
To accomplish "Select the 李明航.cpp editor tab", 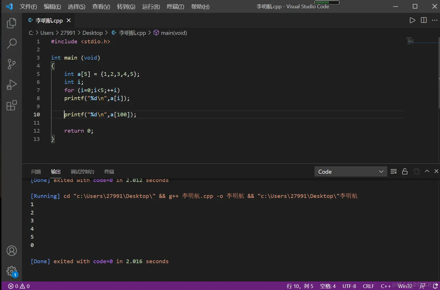I will [x=49, y=20].
